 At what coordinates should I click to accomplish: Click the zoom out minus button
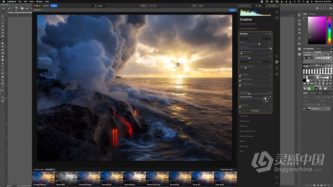click(151, 6)
